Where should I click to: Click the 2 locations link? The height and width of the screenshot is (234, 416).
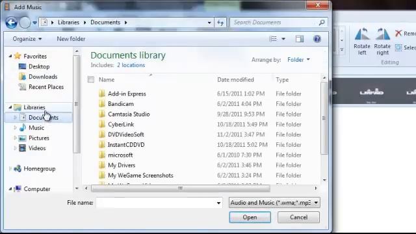click(131, 65)
